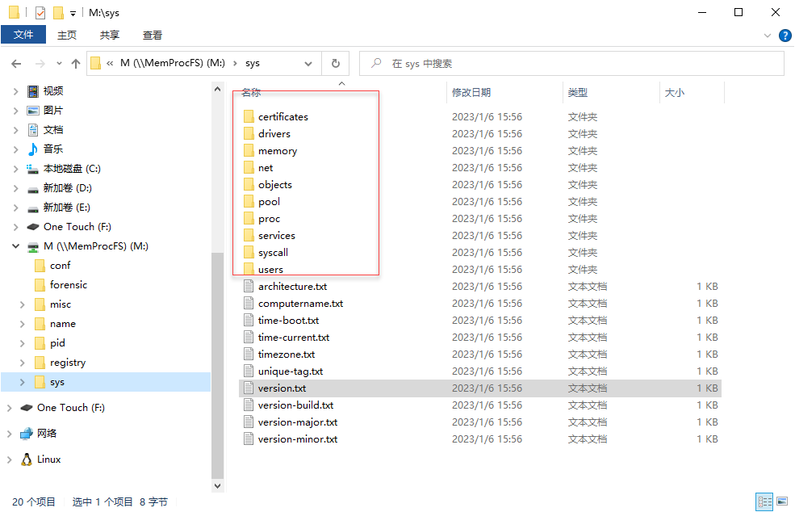Select 图片 in the navigation pane

[x=53, y=110]
